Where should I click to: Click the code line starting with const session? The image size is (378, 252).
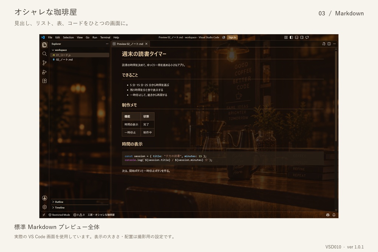point(165,156)
